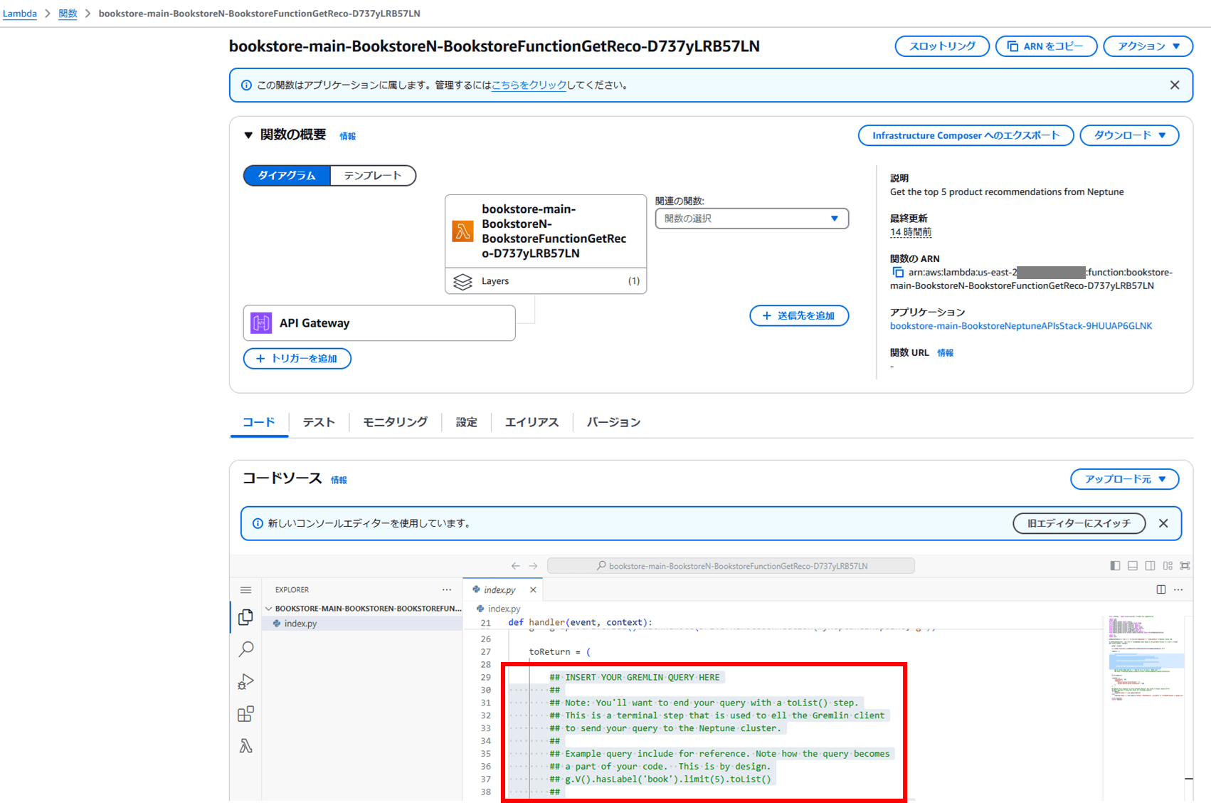Click the Lambda function icon in diagram
This screenshot has height=803, width=1211.
[x=462, y=231]
